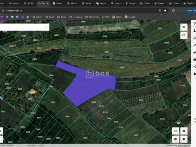Open the Asplan Viak AS developer link

(x=184, y=145)
